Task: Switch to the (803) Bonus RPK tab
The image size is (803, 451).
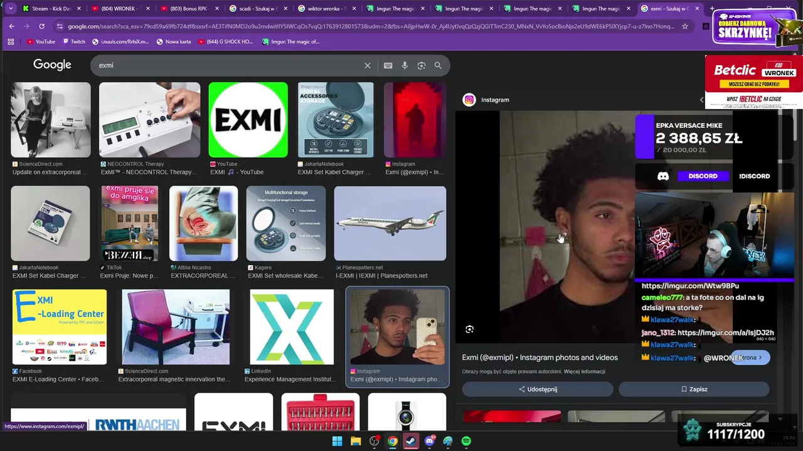Action: 189,9
